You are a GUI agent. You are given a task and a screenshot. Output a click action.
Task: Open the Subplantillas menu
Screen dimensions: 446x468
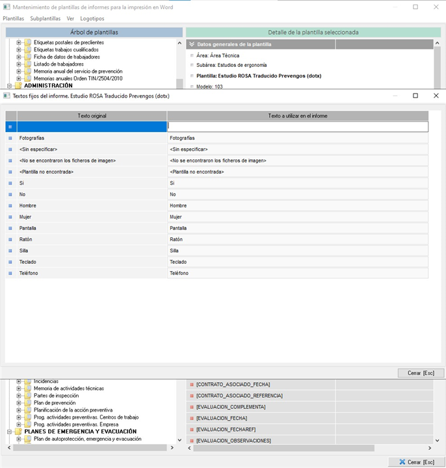pyautogui.click(x=45, y=18)
